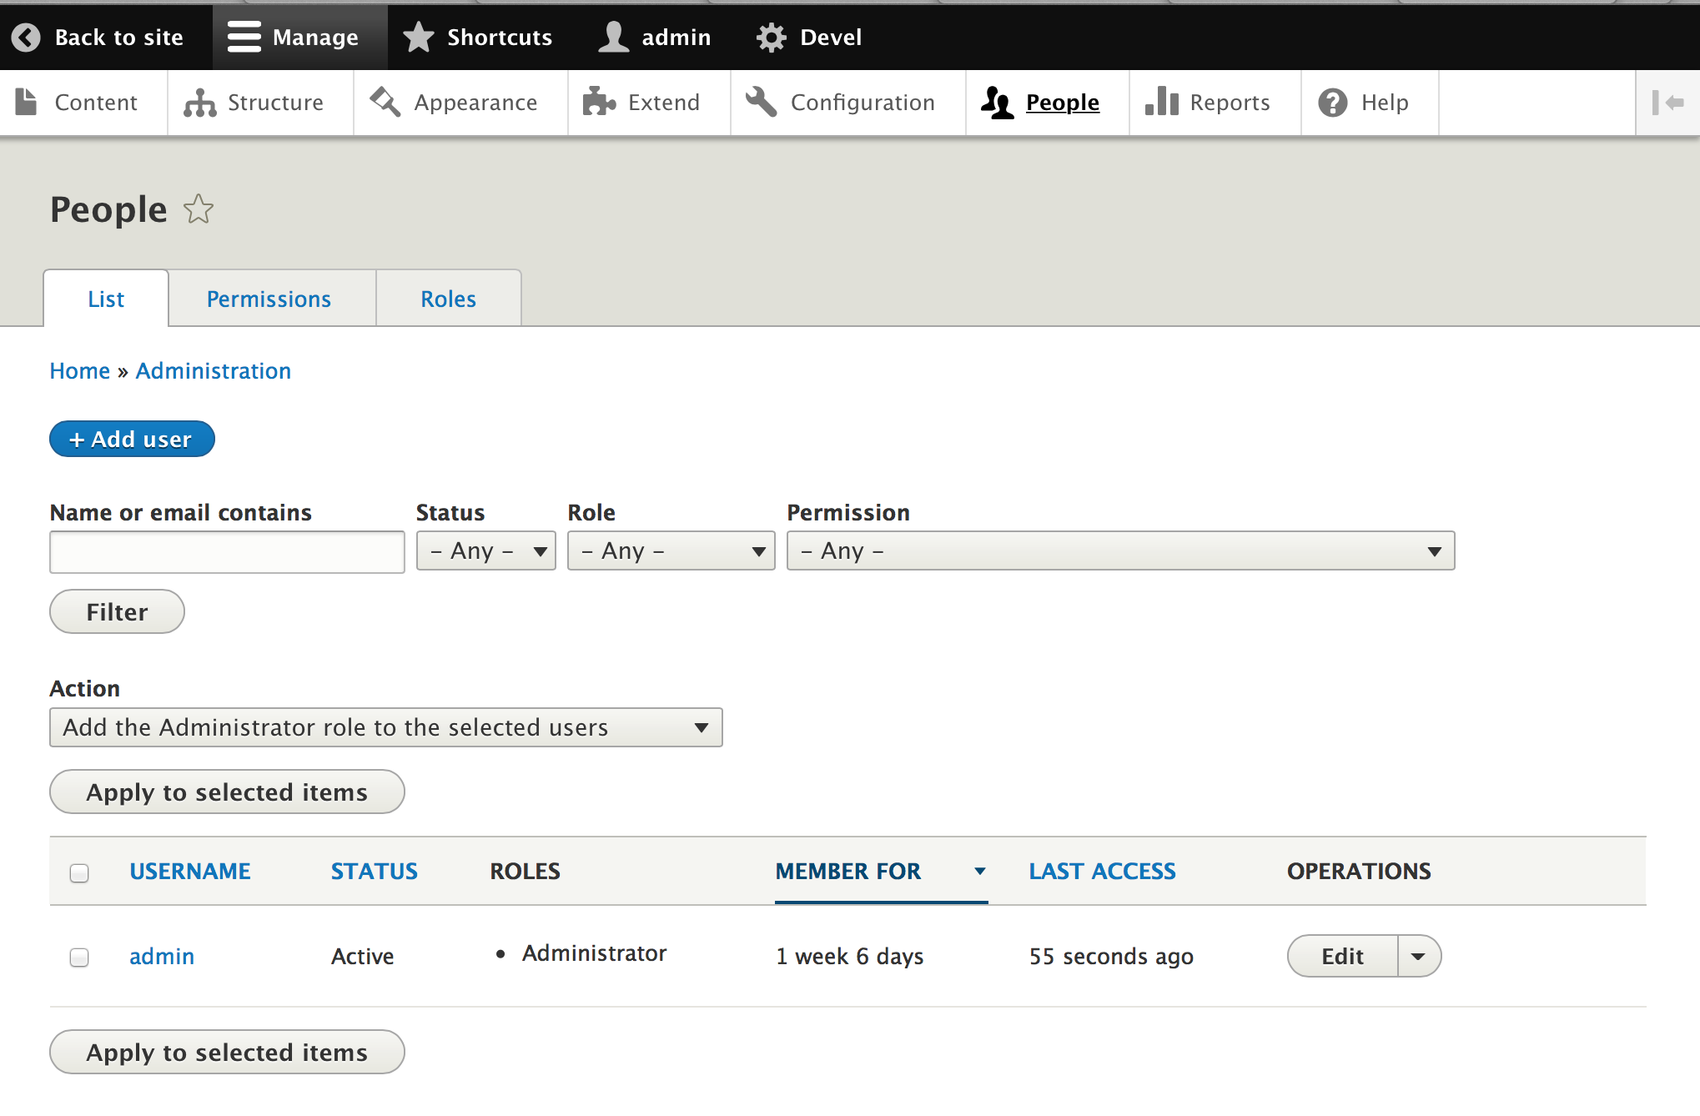This screenshot has width=1700, height=1116.
Task: Click the Reports bar chart icon
Action: click(1161, 102)
